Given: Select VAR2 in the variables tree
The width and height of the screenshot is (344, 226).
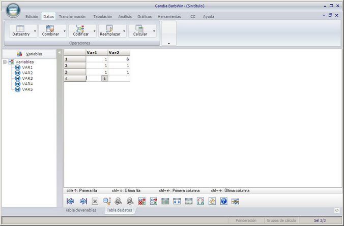Looking at the screenshot, I should pos(27,73).
